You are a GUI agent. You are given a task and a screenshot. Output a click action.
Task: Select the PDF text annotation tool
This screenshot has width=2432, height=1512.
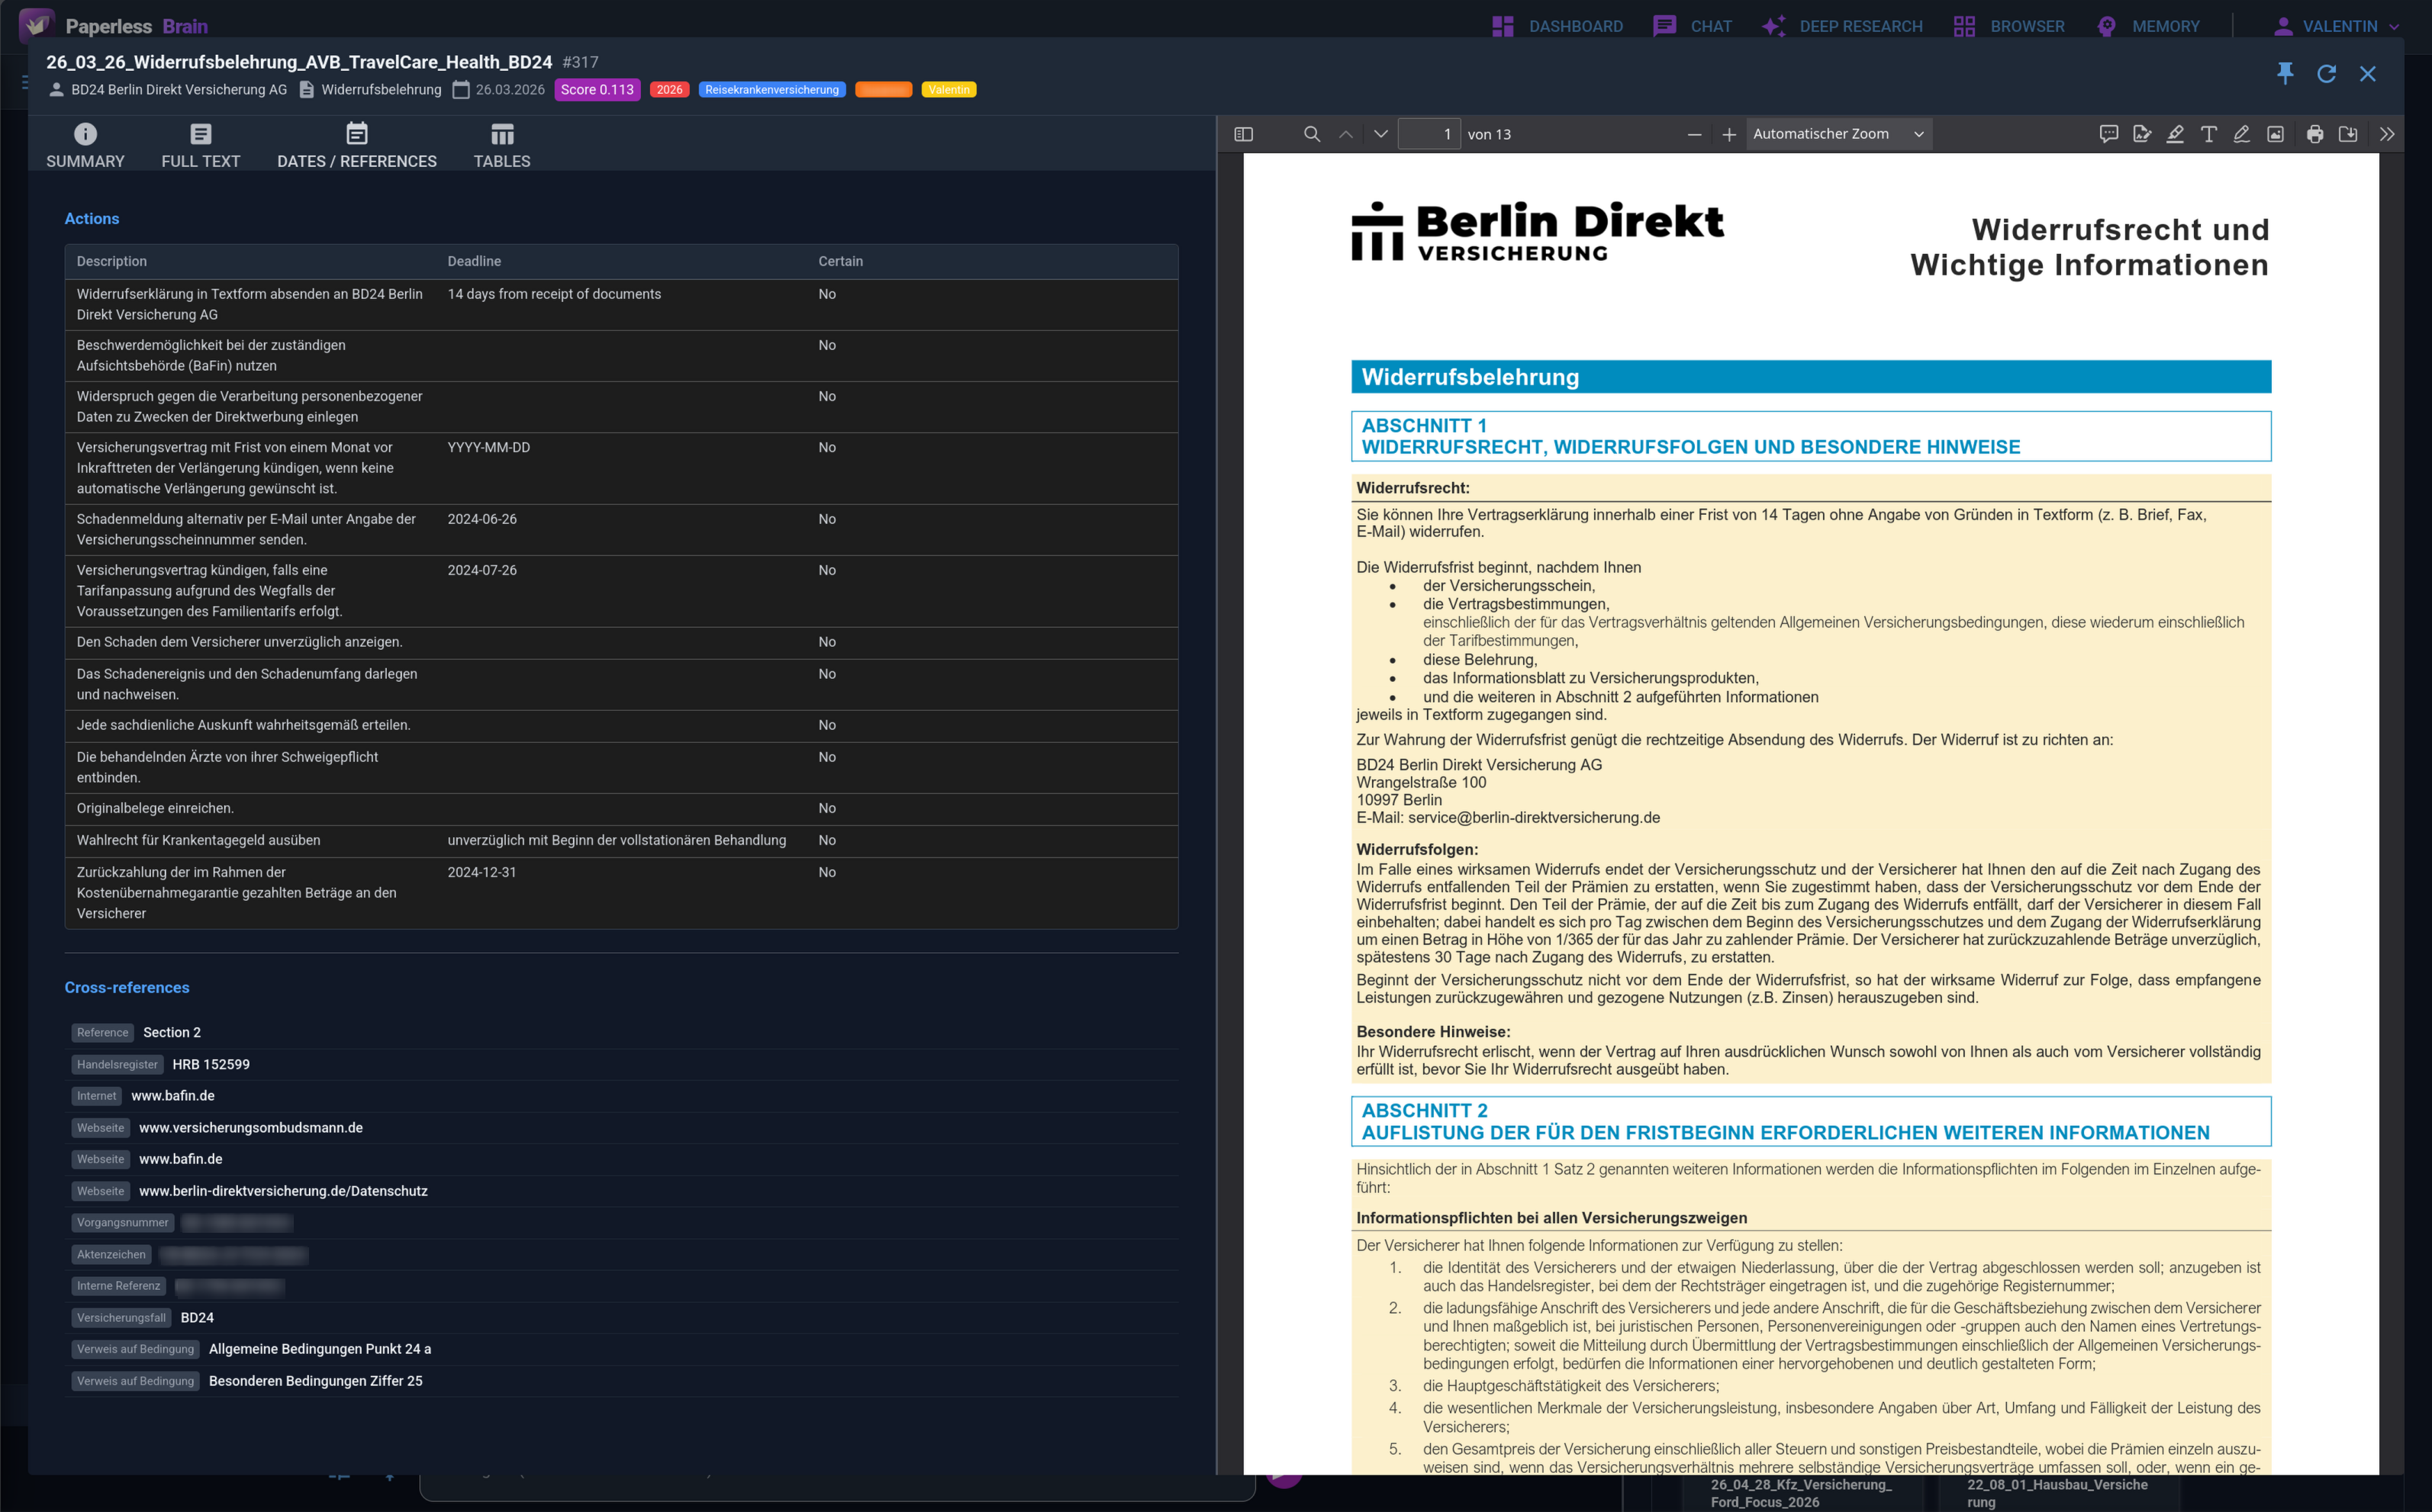click(2208, 134)
